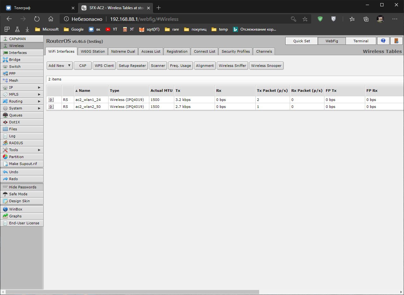Switch to Access List tab

click(x=151, y=51)
